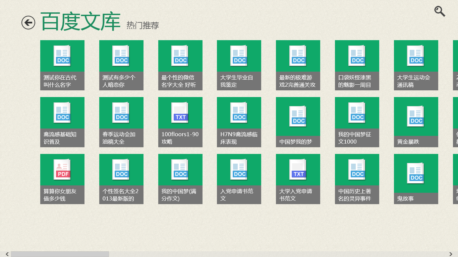Click title text 大学入党申请书范文
458x257 pixels.
click(x=296, y=195)
